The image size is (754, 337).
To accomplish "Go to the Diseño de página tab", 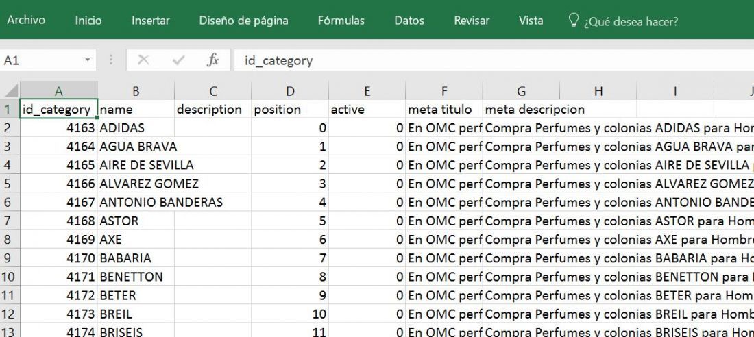I will click(243, 20).
